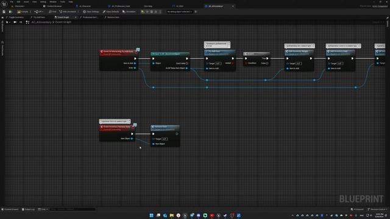Click the Windows Start button
The image size is (390, 219).
pos(151,215)
